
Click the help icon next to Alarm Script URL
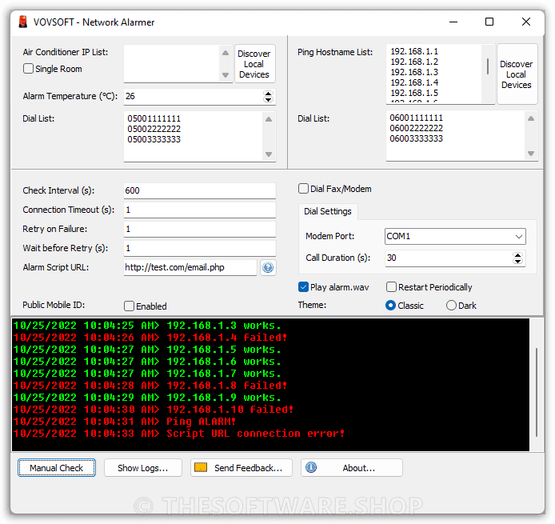(x=268, y=268)
